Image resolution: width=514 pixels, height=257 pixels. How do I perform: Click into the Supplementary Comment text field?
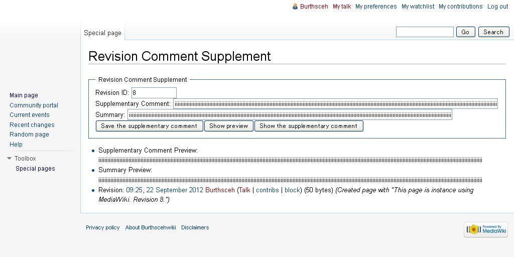pyautogui.click(x=336, y=104)
